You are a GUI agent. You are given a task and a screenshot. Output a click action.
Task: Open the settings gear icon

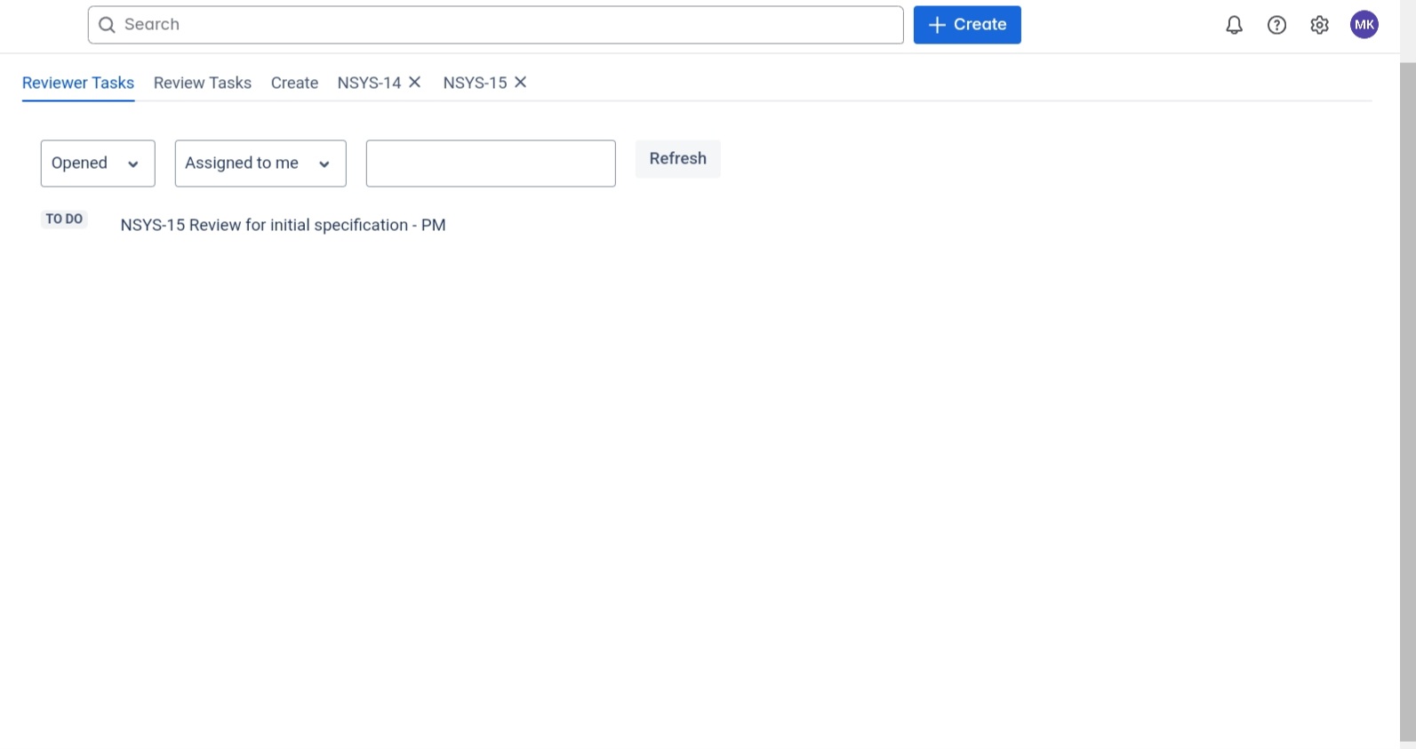(1319, 25)
